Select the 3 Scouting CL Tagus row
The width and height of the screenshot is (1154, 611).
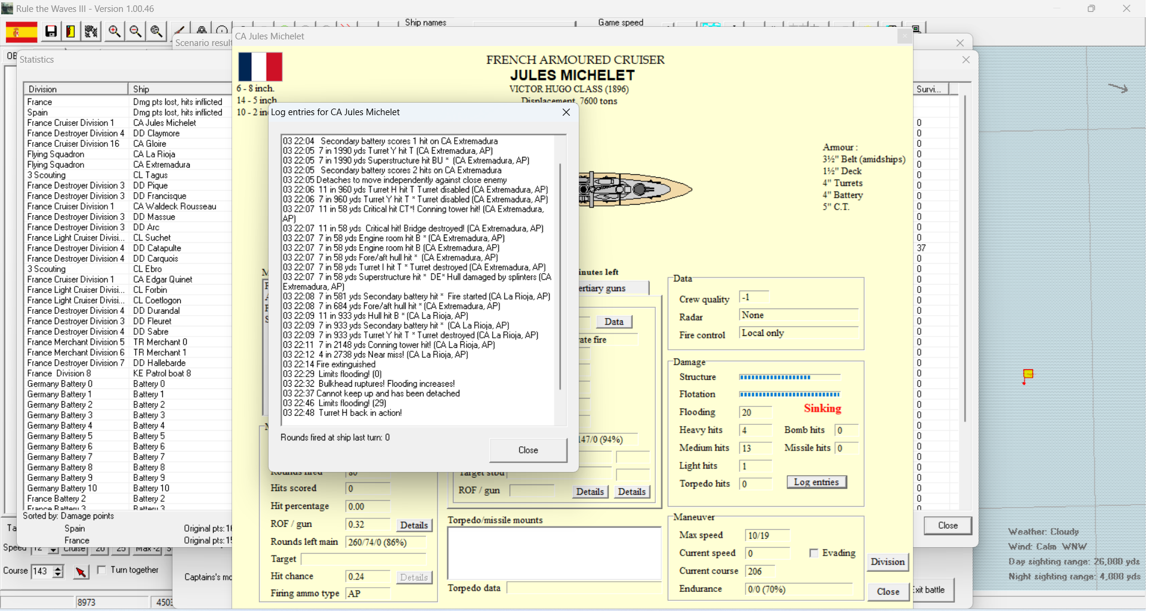pyautogui.click(x=128, y=175)
